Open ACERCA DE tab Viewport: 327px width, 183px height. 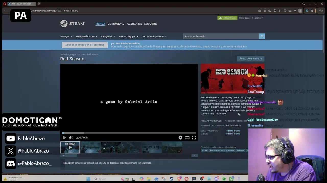click(x=134, y=24)
